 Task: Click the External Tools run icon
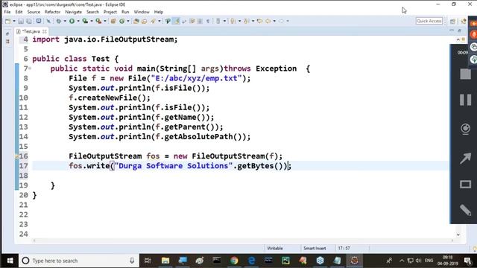pos(98,21)
